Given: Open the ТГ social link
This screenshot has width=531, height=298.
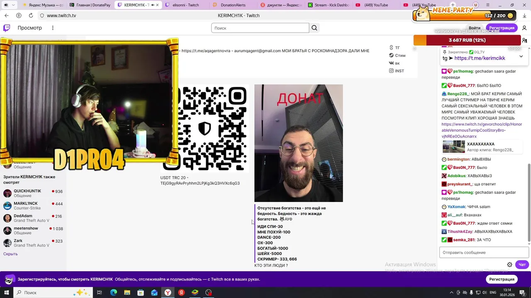Looking at the screenshot, I should [395, 48].
